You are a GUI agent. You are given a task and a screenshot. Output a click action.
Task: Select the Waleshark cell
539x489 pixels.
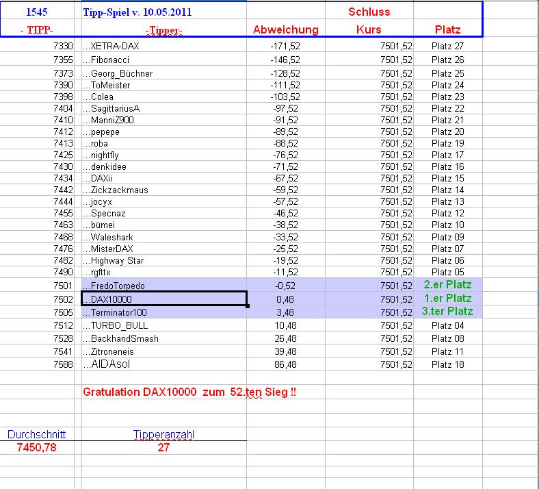164,237
